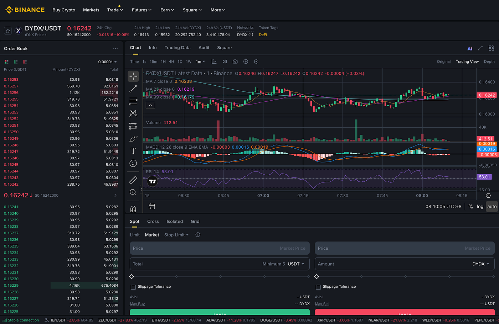Switch chart to Trading View mode
The image size is (499, 324).
[467, 62]
